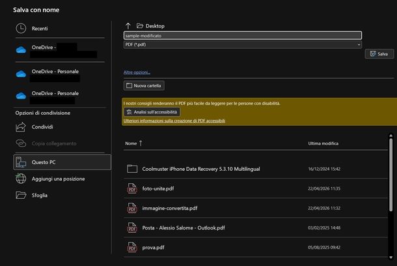
Task: Go up one folder level arrow
Action: [128, 26]
